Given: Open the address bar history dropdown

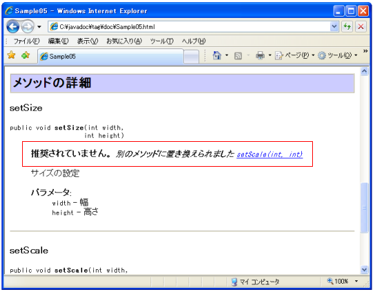Looking at the screenshot, I should (x=334, y=26).
